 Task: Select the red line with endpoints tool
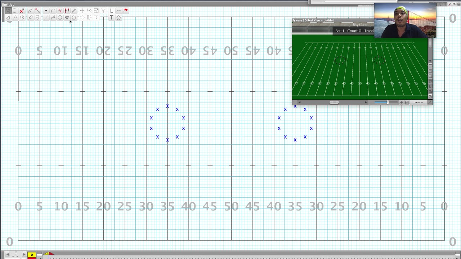click(x=37, y=10)
